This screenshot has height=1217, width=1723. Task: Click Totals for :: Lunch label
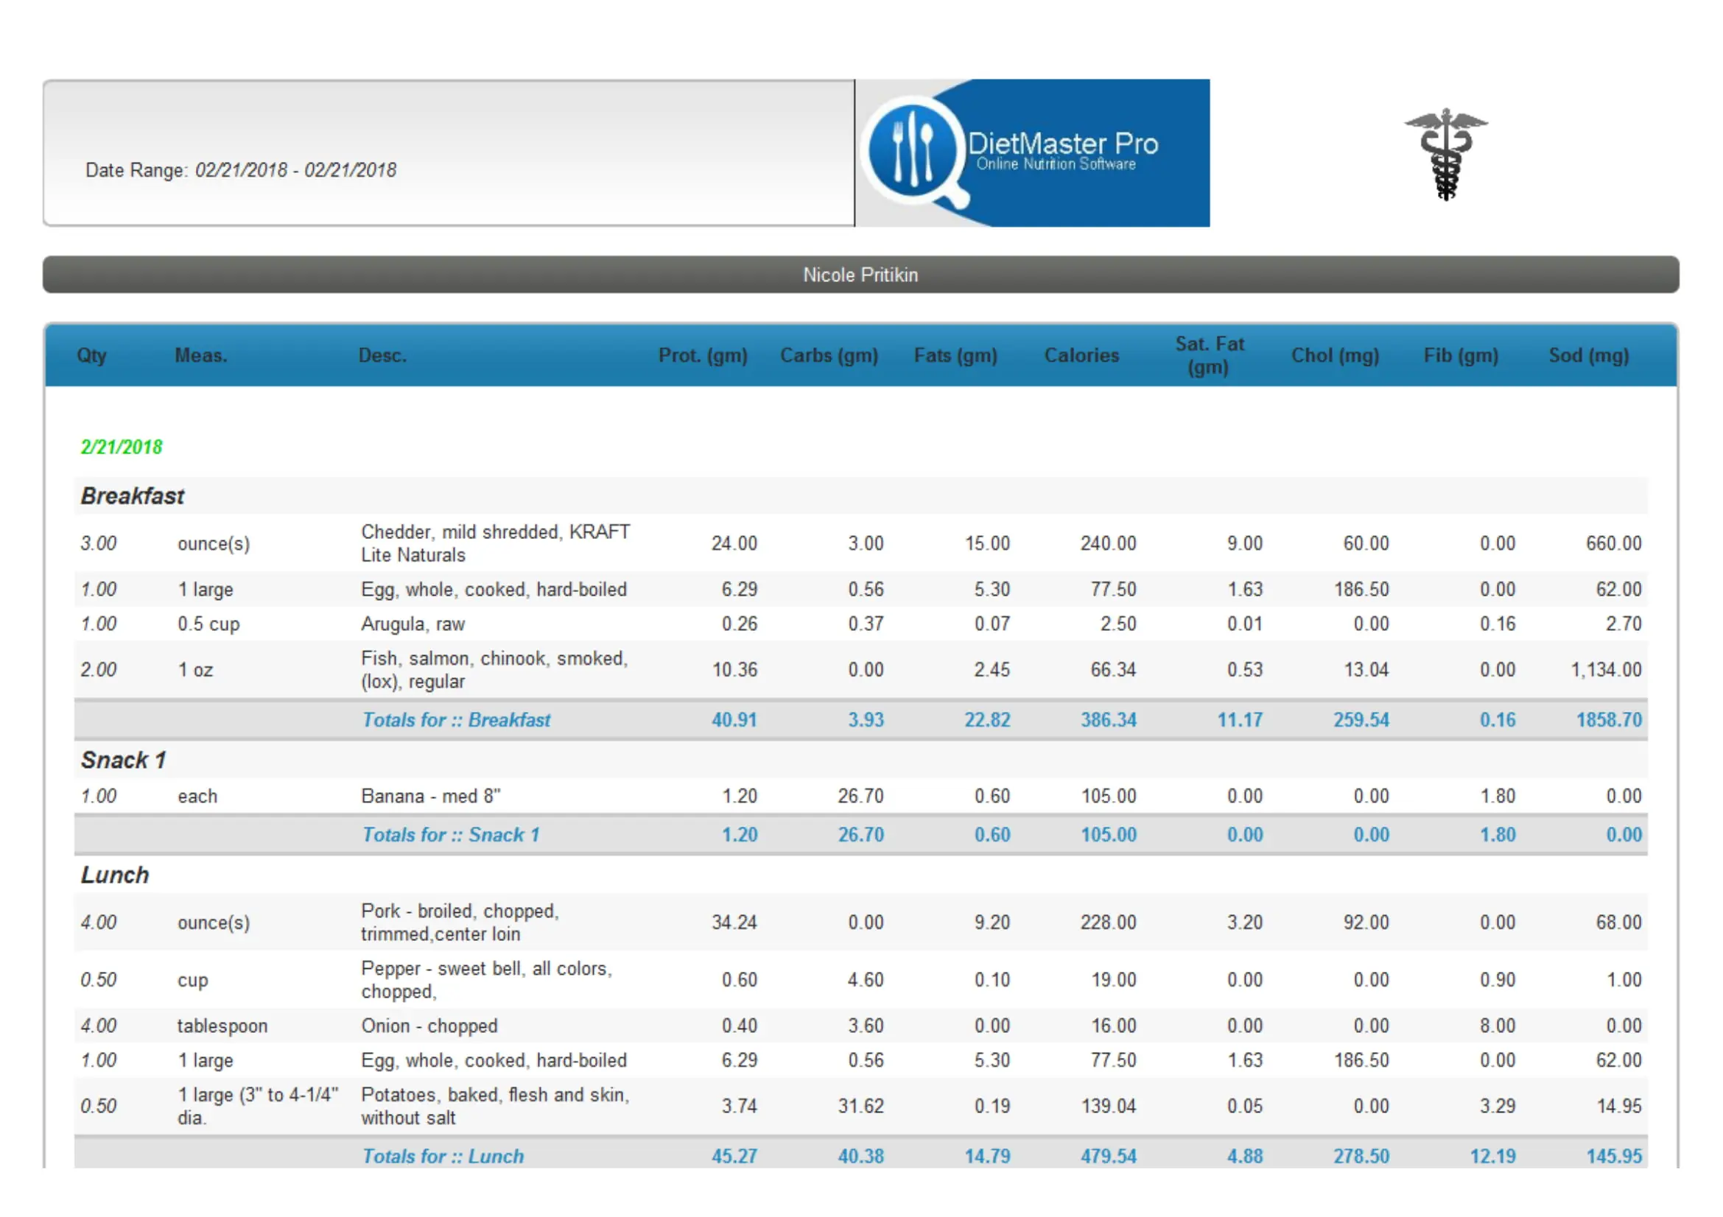click(x=443, y=1157)
